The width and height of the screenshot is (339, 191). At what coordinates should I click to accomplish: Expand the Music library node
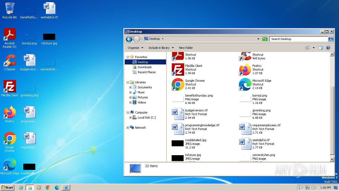(x=130, y=92)
